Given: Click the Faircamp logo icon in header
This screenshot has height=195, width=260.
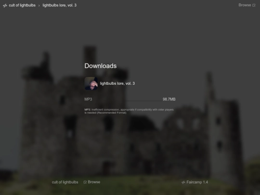Looking at the screenshot, I should (5, 5).
